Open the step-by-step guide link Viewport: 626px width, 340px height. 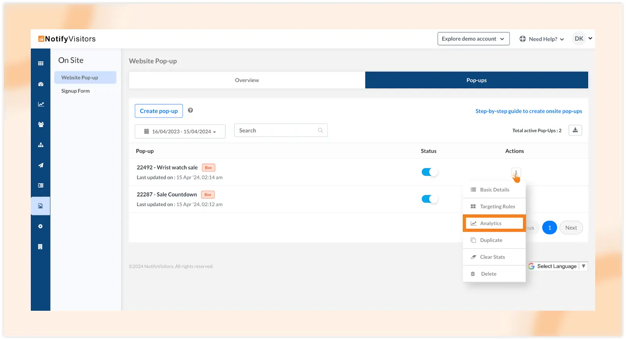point(529,111)
